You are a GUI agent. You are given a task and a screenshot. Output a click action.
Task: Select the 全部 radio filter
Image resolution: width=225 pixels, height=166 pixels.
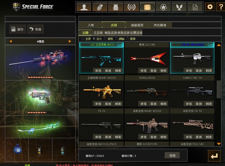point(83,39)
